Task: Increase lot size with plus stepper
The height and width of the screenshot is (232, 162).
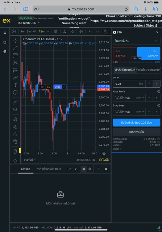Action: coord(157,84)
